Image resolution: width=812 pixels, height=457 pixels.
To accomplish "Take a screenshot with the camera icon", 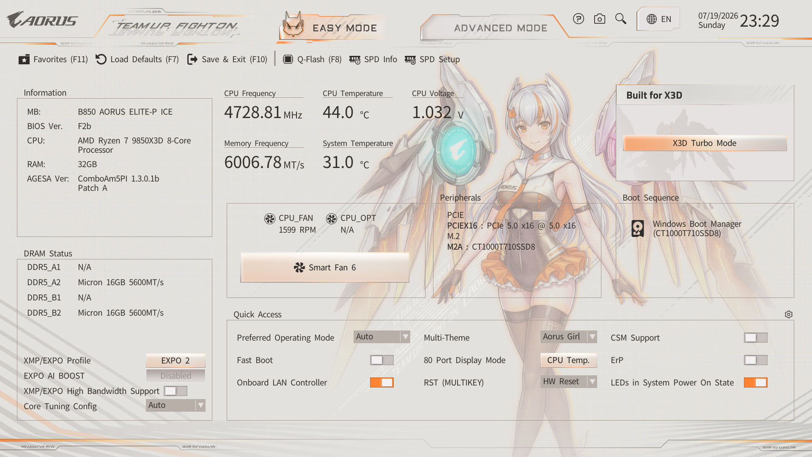I will tap(600, 19).
